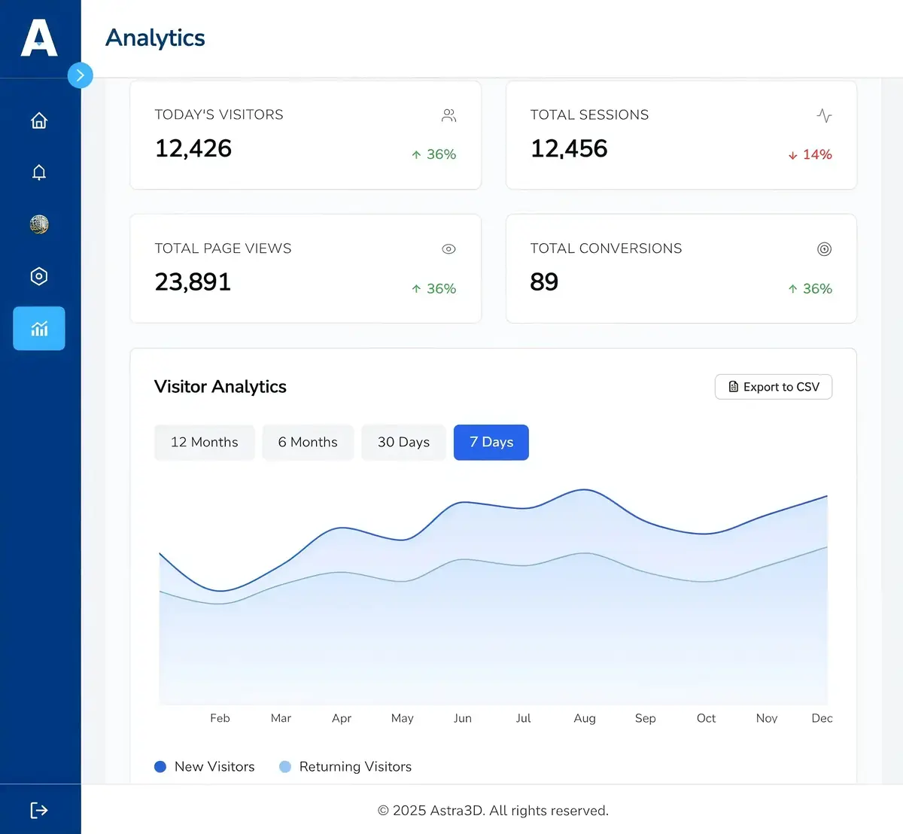This screenshot has height=834, width=903.
Task: Click the TODAY'S VISITORS card title
Action: click(219, 114)
